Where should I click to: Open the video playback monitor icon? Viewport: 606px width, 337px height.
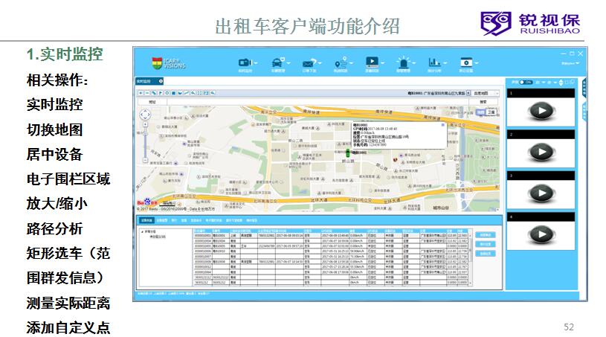click(x=372, y=62)
